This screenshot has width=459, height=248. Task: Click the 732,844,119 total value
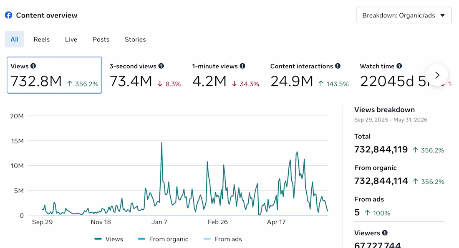point(381,149)
